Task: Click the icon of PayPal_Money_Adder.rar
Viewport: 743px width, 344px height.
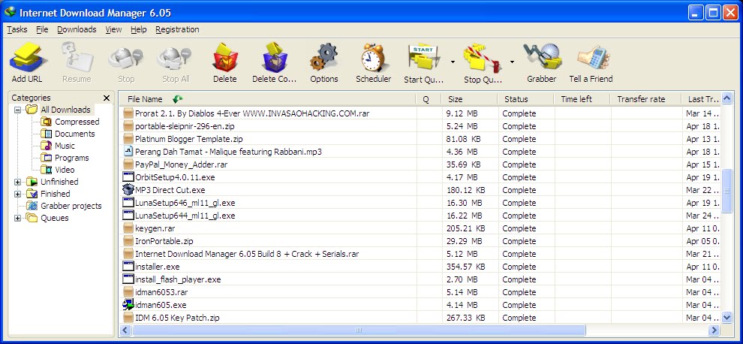Action: click(128, 164)
